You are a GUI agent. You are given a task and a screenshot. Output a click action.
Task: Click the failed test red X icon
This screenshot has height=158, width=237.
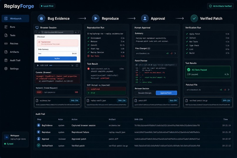pos(89,69)
